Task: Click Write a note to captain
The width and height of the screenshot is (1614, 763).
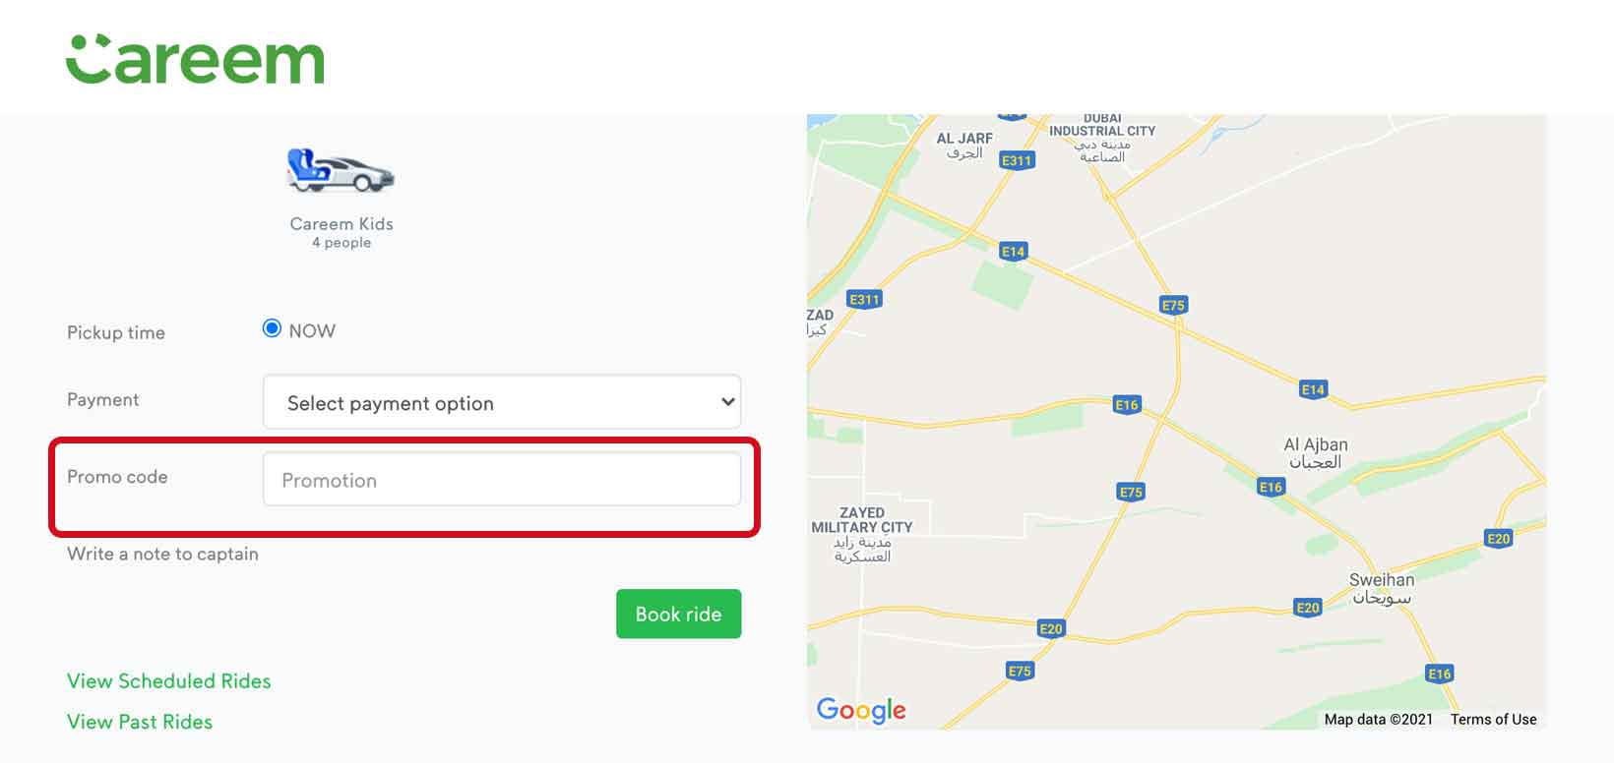Action: 162,554
